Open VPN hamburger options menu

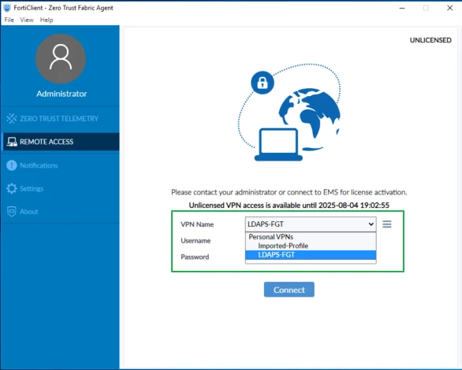(x=387, y=224)
